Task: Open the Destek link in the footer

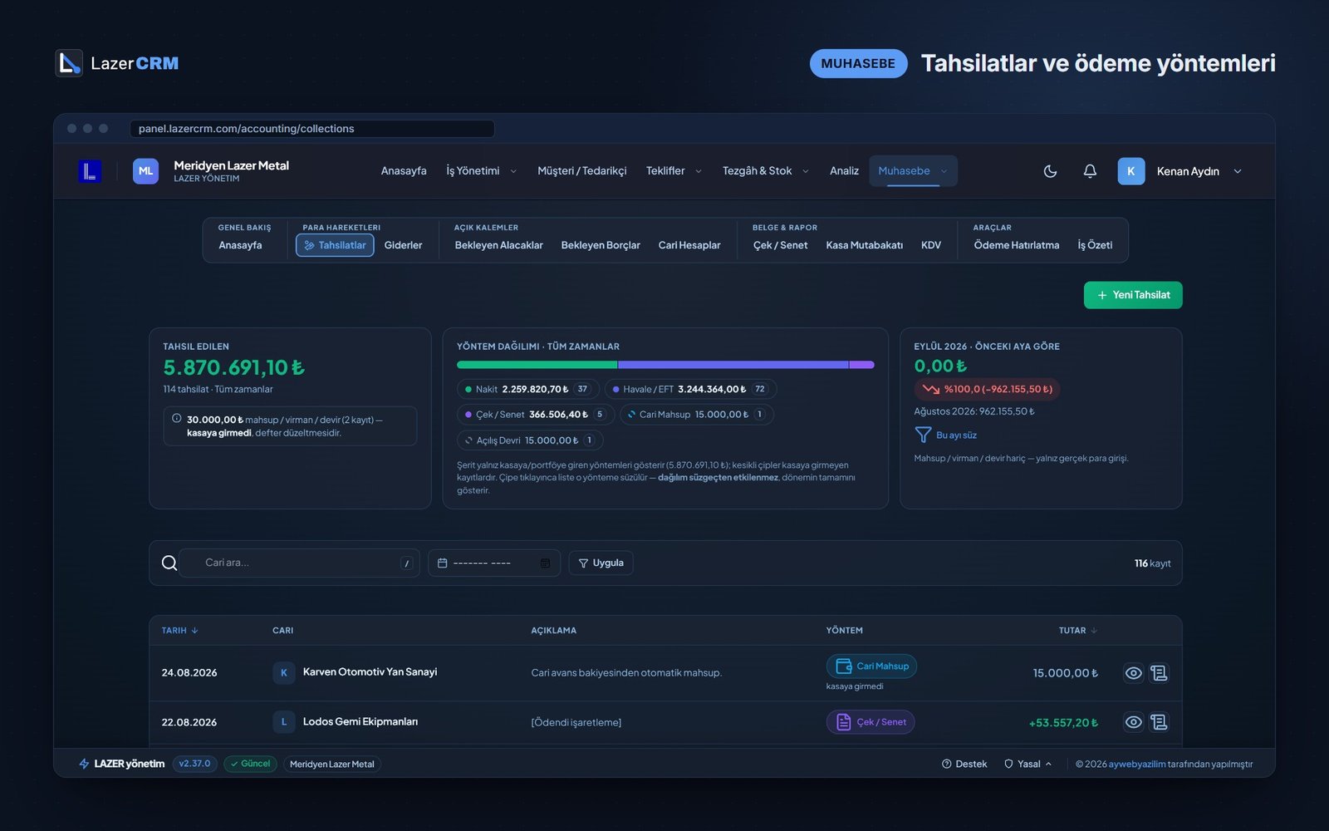Action: coord(964,764)
